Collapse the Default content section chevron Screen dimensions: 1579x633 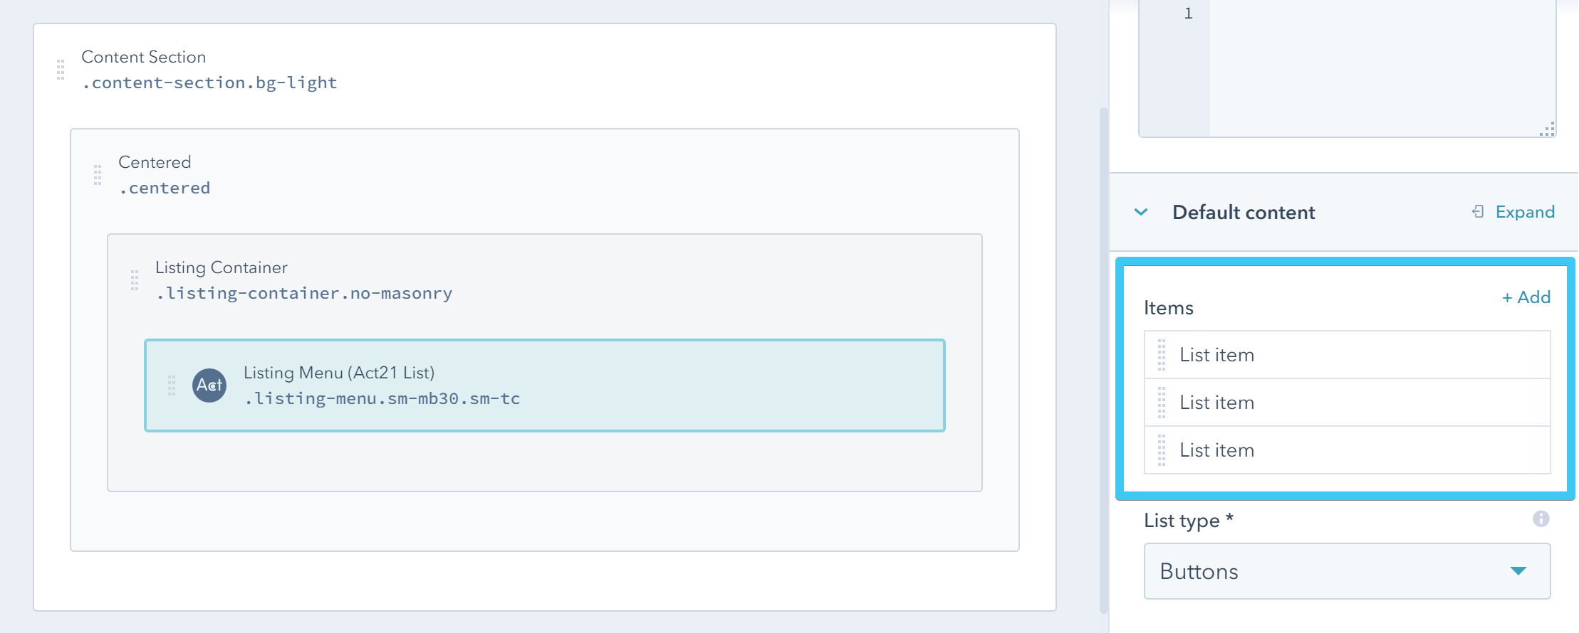click(1141, 212)
